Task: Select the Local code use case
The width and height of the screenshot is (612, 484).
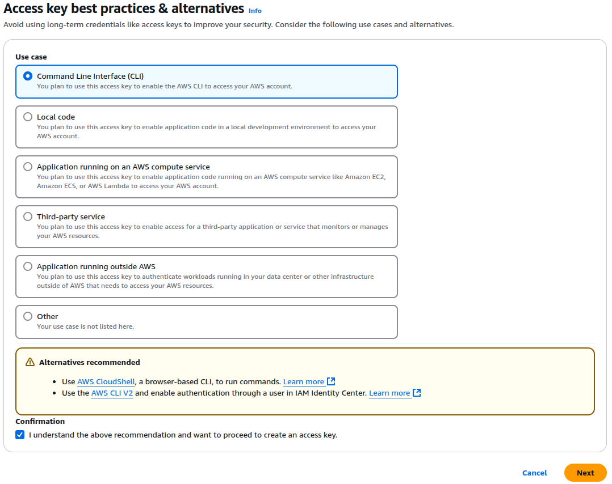Action: (28, 117)
